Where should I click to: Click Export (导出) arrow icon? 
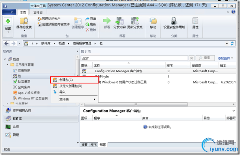(87, 19)
